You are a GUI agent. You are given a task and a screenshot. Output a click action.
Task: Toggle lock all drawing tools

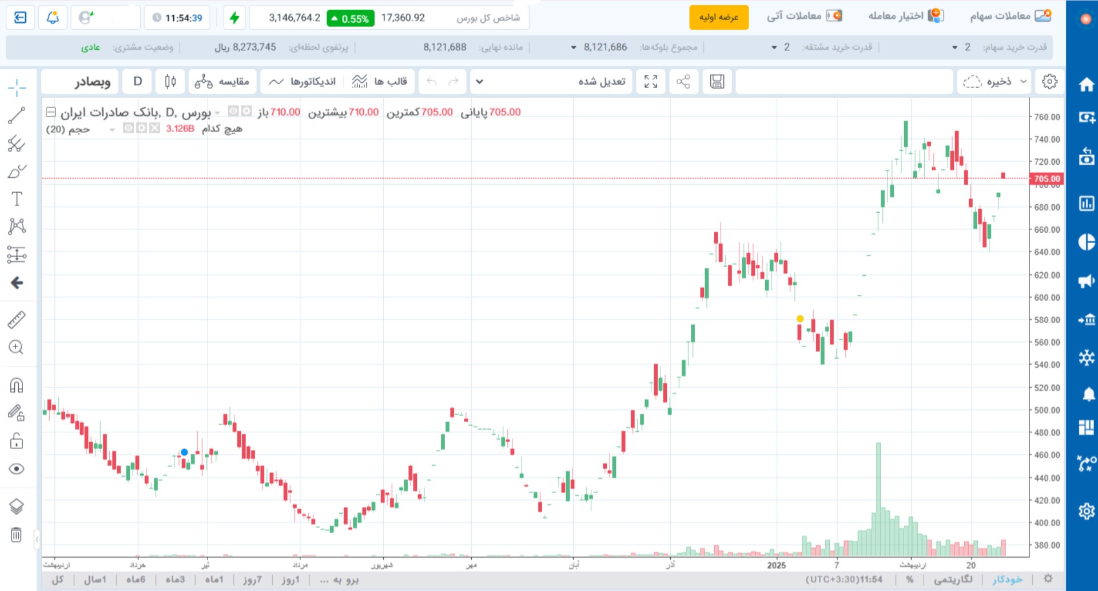point(17,441)
